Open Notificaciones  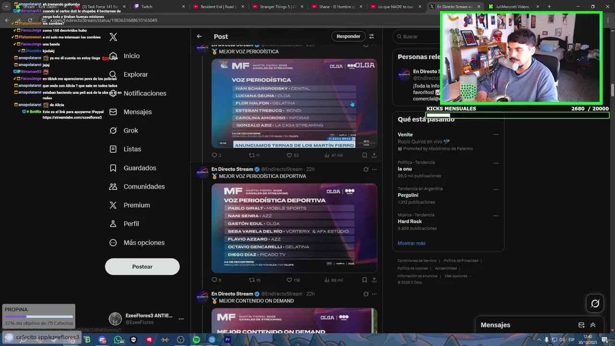[x=138, y=93]
